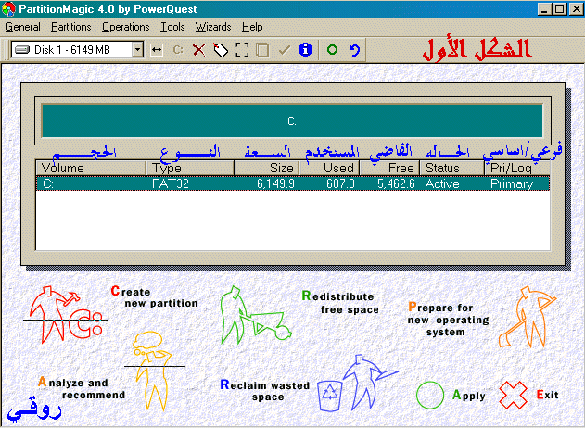This screenshot has width=585, height=428.
Task: Click the Used column header
Action: [x=329, y=168]
